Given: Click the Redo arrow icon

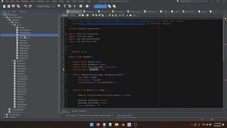Looking at the screenshot, I should [30, 6].
